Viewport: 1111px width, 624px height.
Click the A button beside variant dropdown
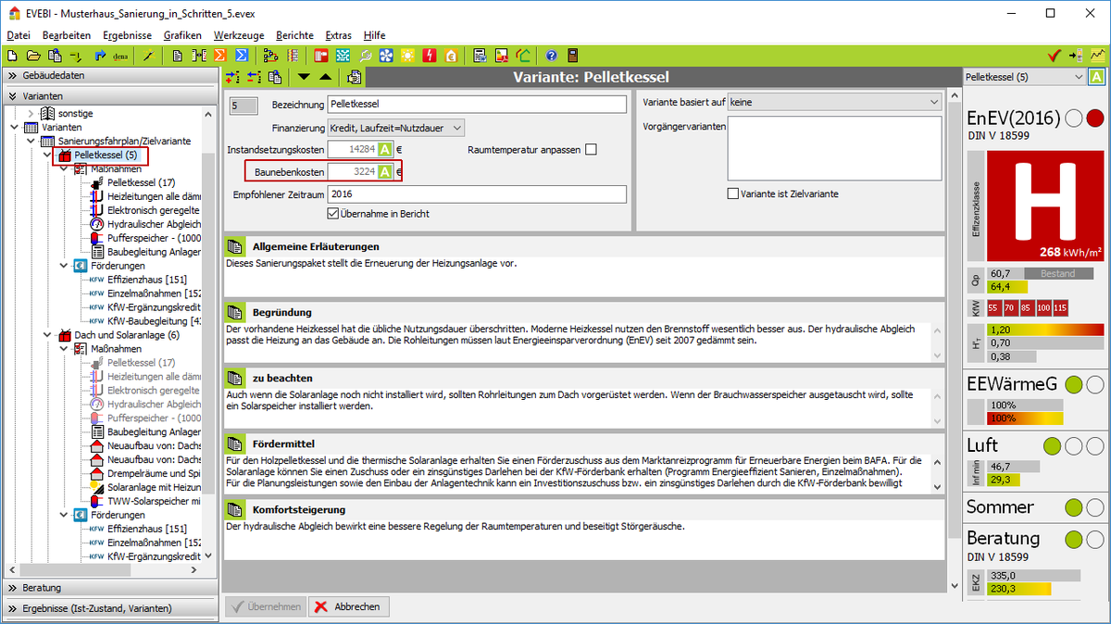tap(1097, 77)
